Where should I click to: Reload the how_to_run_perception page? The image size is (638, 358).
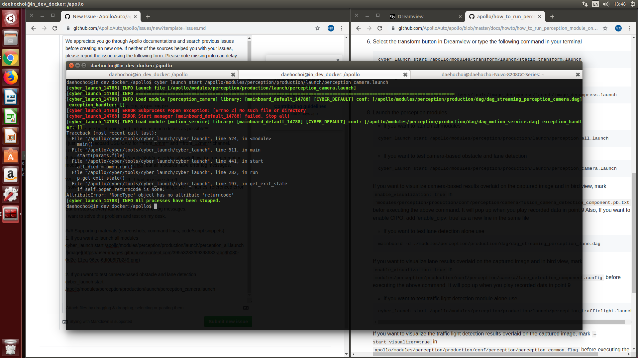pos(380,28)
